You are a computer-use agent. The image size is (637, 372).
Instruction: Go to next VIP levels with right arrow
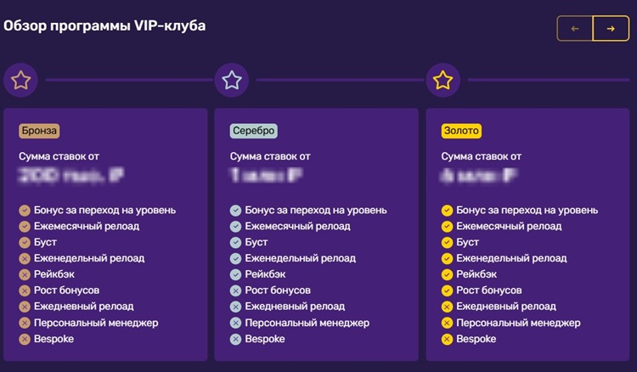611,28
